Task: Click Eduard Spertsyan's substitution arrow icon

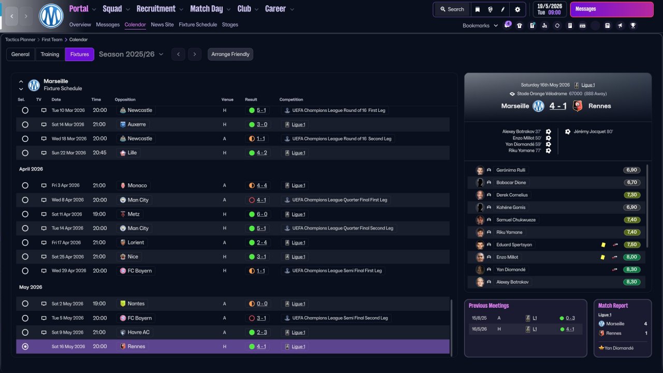Action: coord(615,245)
